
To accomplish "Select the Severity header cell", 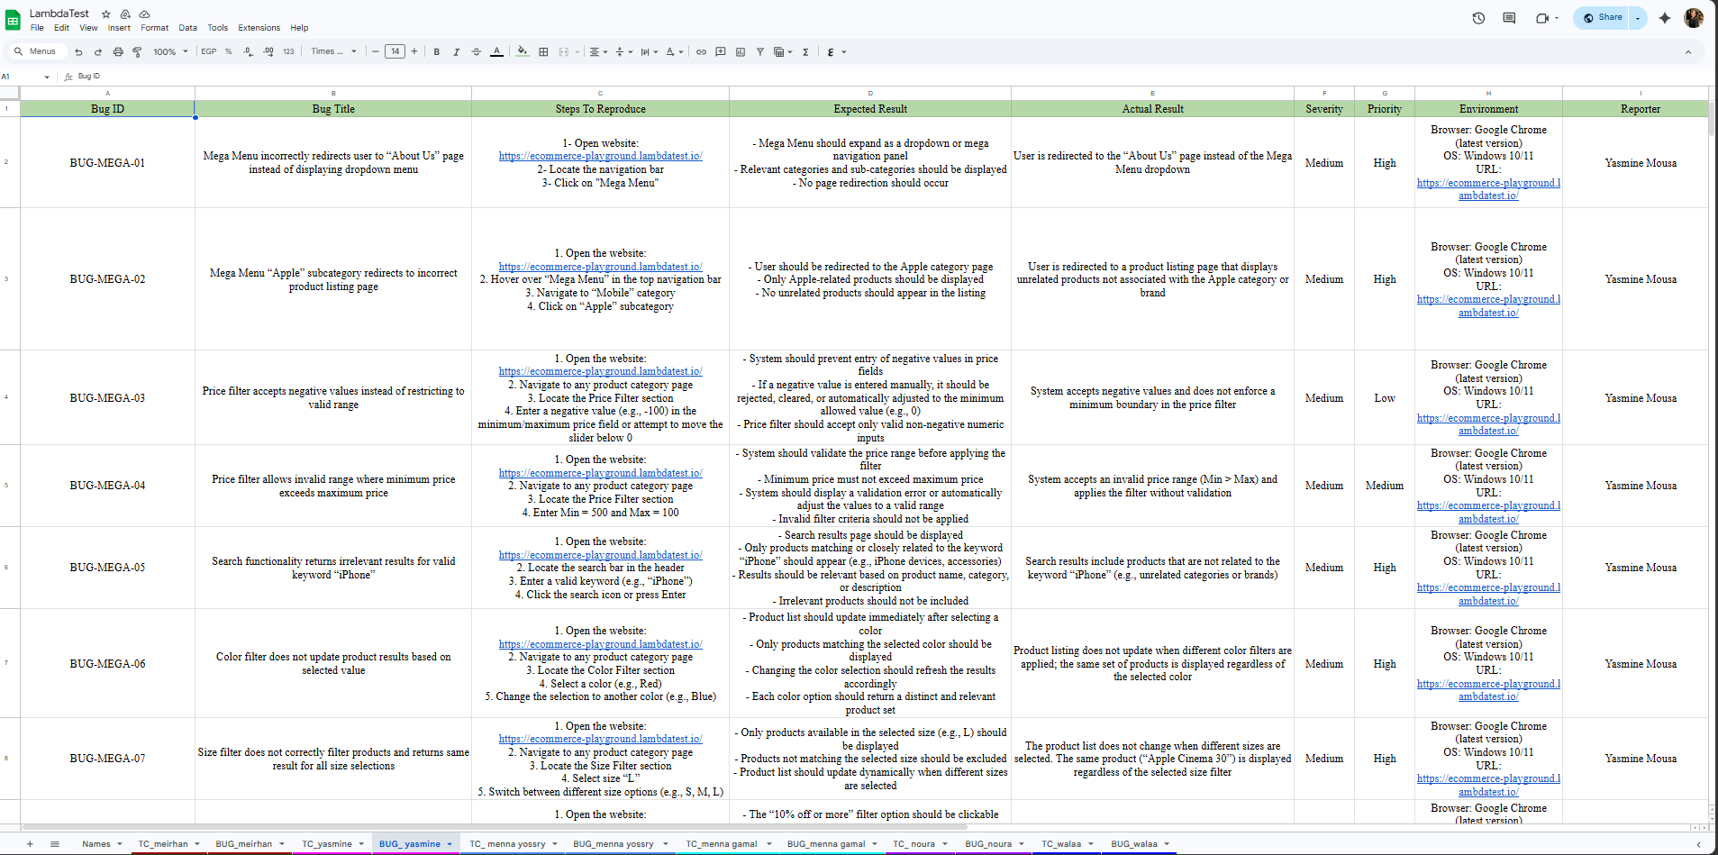I will coord(1324,109).
